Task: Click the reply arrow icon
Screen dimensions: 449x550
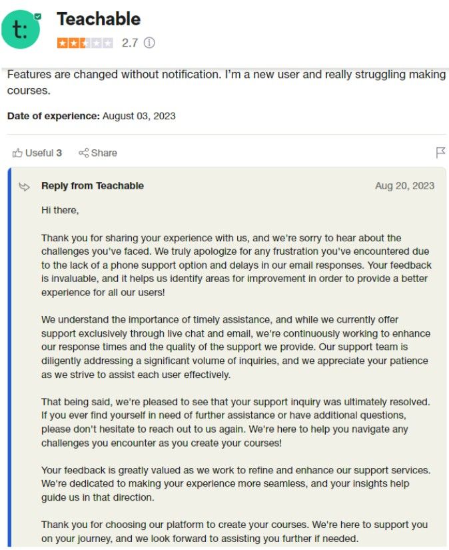Action: (25, 186)
